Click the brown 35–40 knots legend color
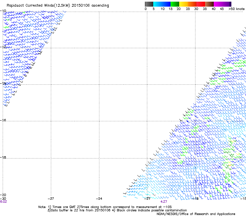Image resolution: width=246 pixels, height=216 pixels. pos(209,4)
